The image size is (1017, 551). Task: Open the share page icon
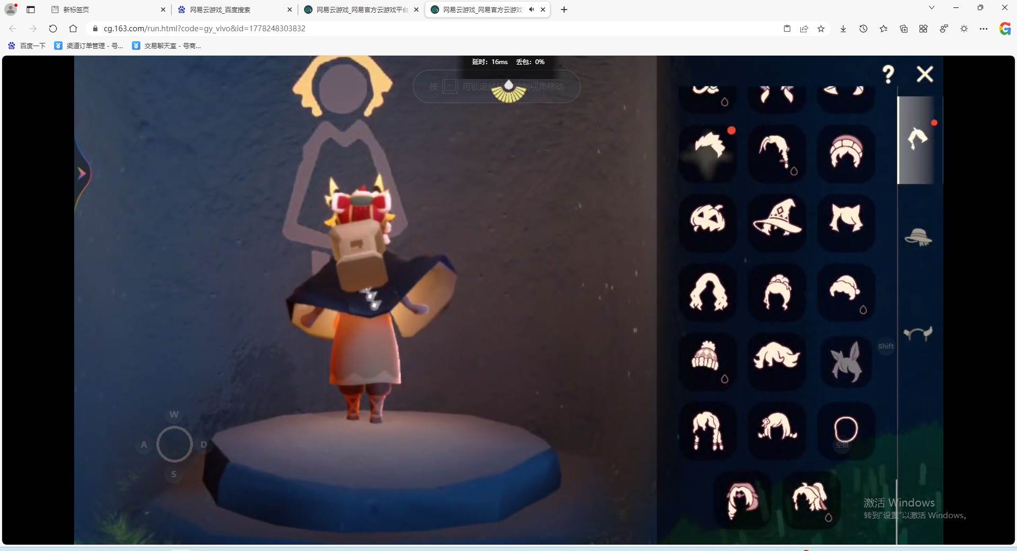(804, 29)
